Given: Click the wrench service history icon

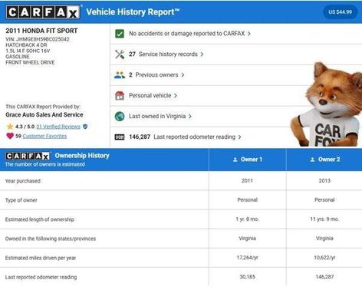Looking at the screenshot, I should pyautogui.click(x=120, y=54).
